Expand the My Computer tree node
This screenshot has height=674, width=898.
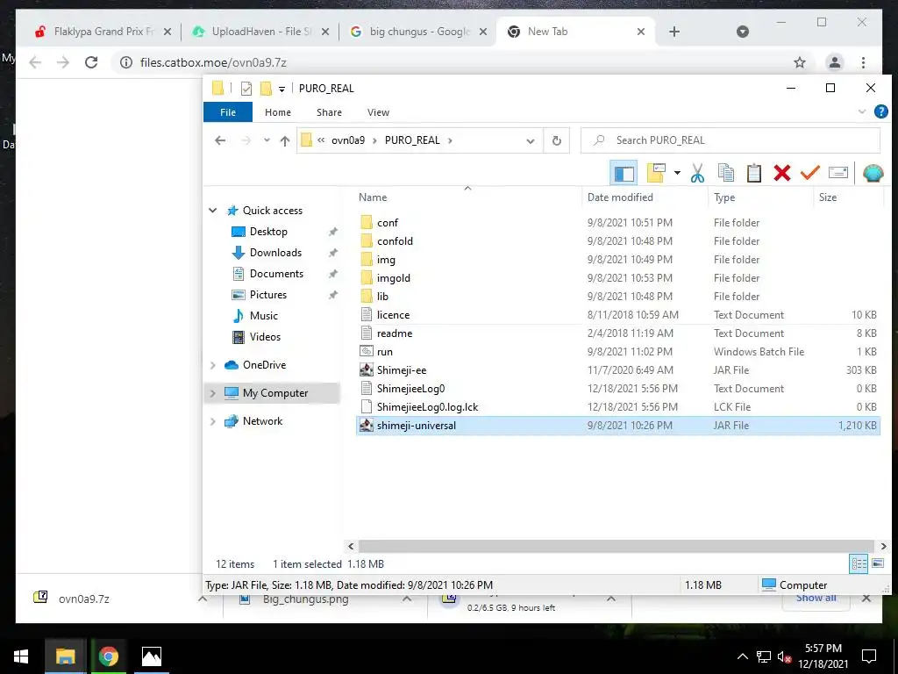point(213,393)
